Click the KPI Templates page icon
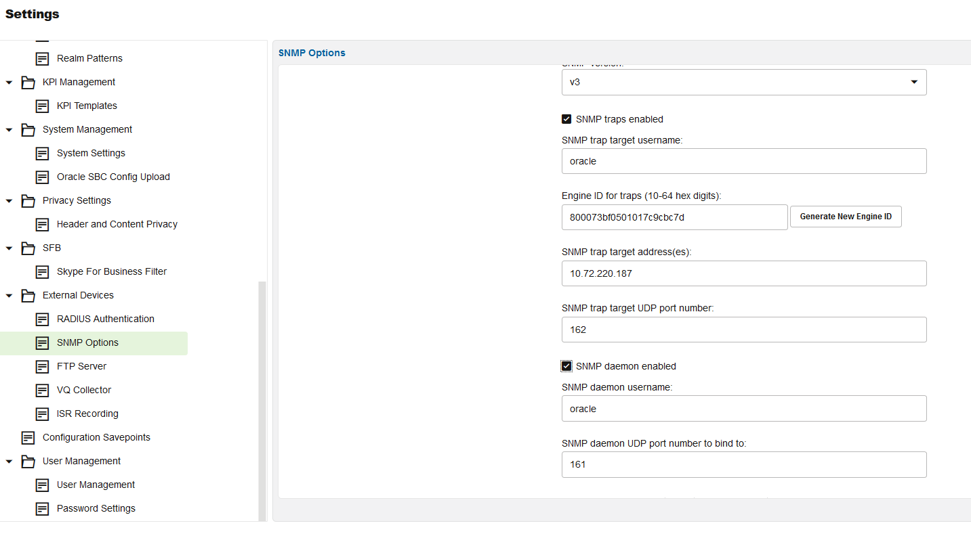 (x=42, y=106)
